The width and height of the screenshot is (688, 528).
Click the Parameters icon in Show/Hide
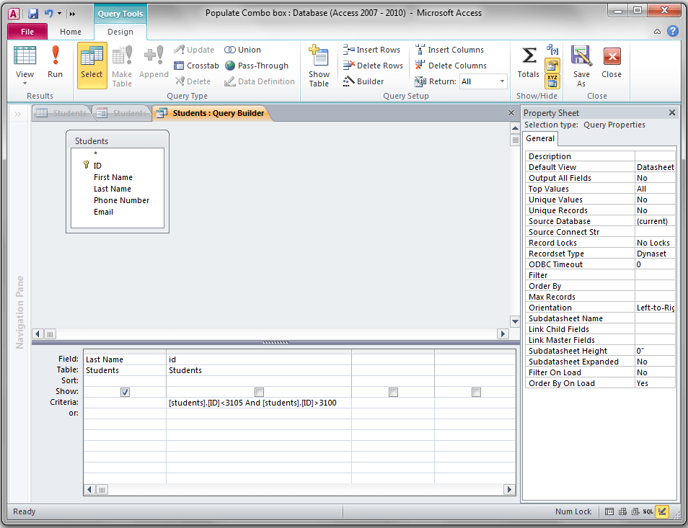tap(552, 50)
